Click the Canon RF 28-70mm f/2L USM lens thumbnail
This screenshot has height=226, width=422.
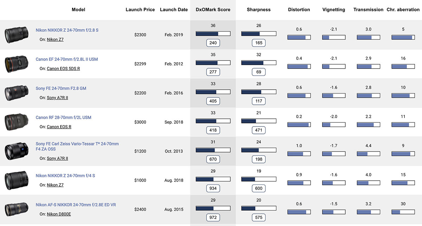coord(16,122)
